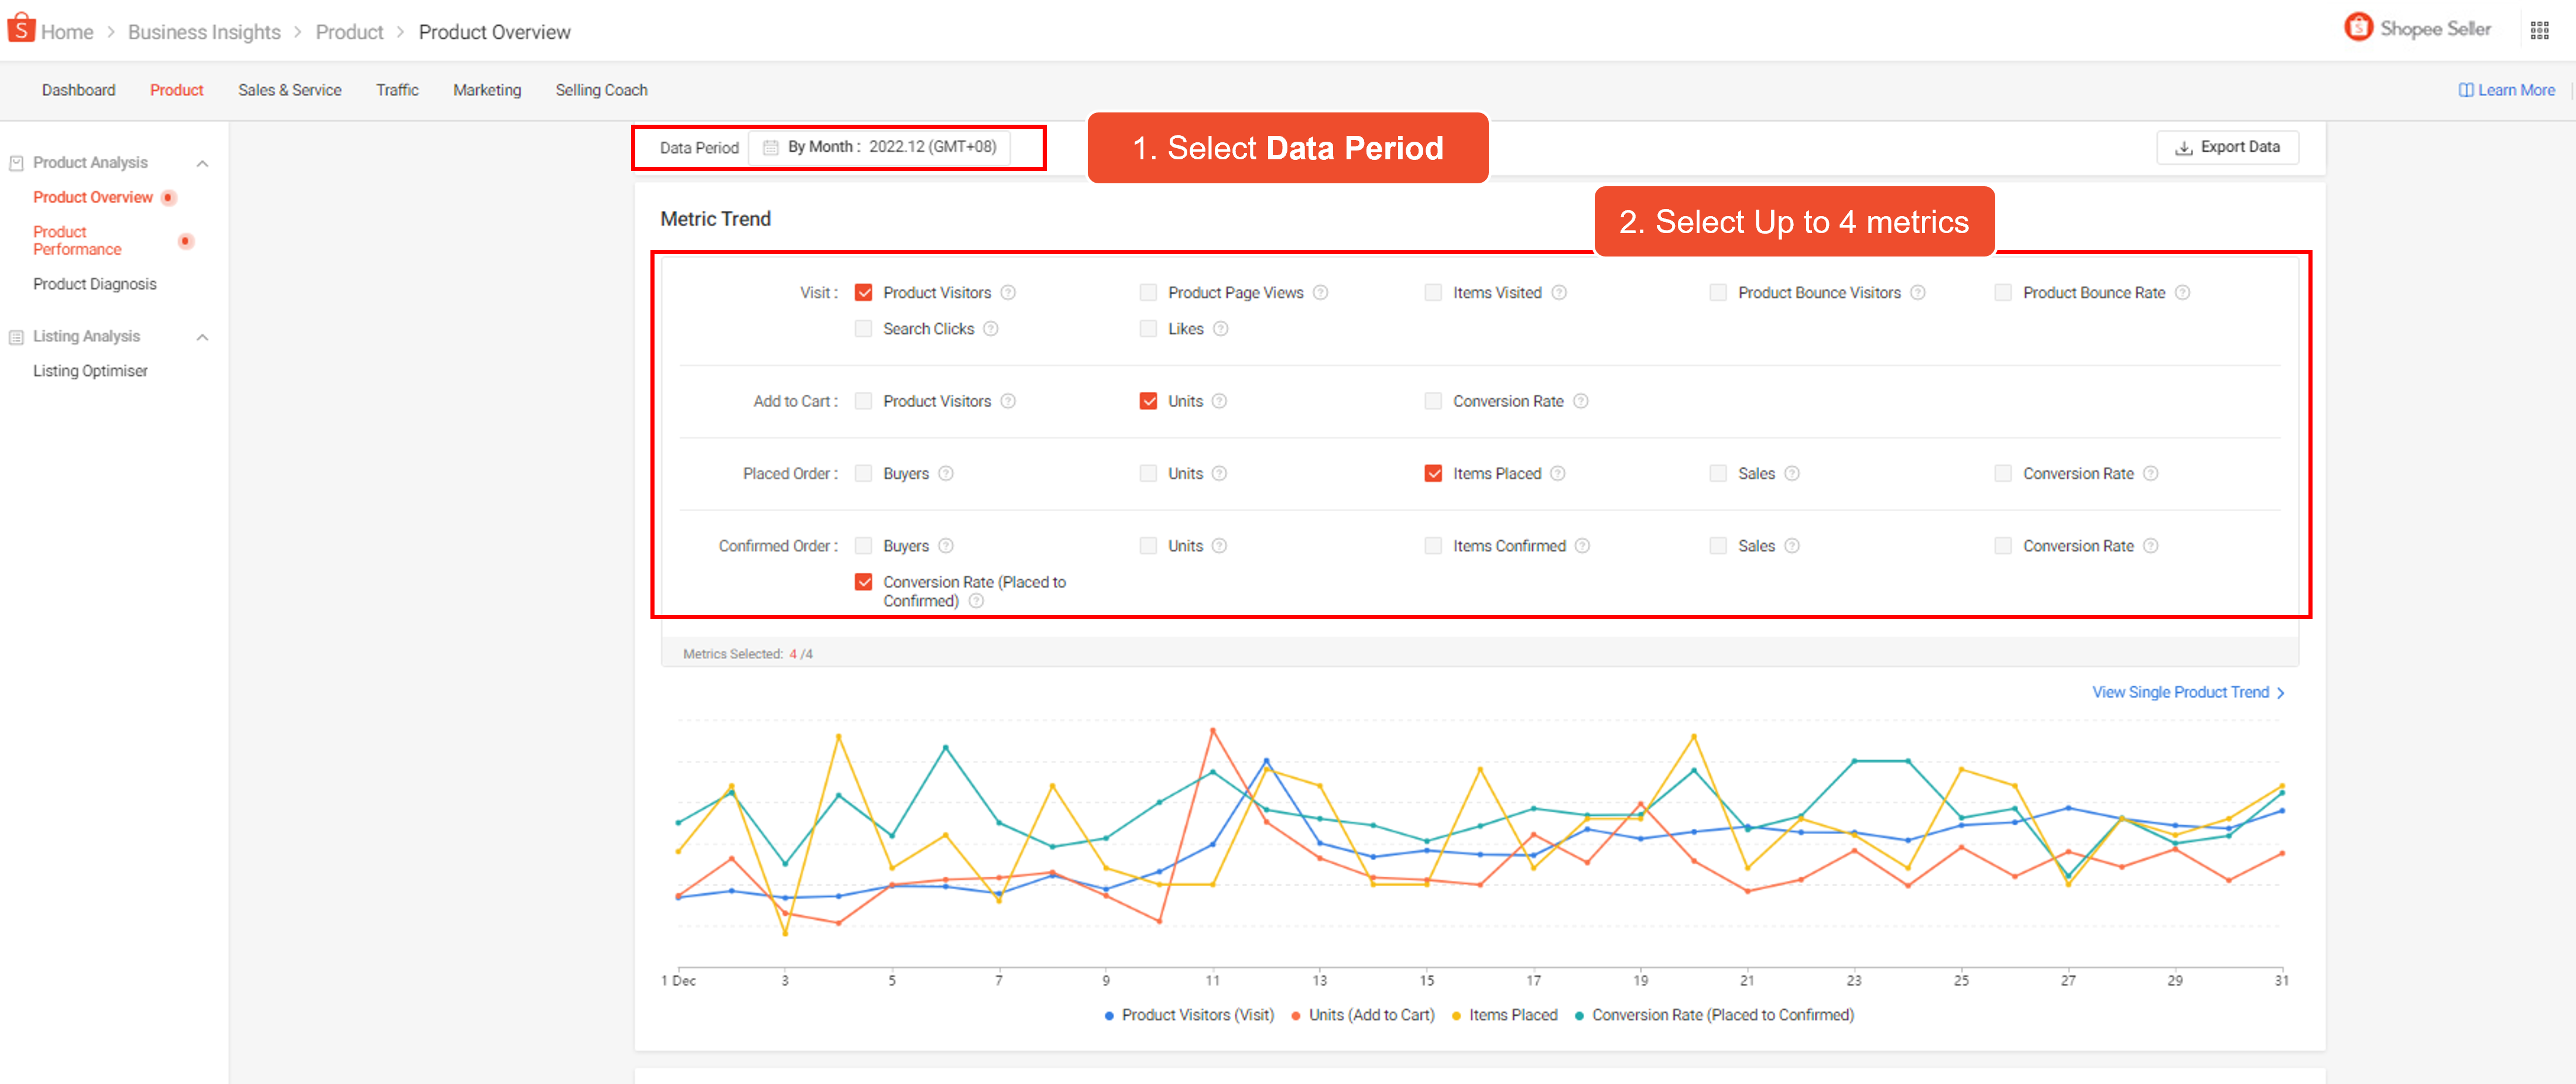Click help icon next to Likes
The width and height of the screenshot is (2576, 1084).
point(1220,329)
